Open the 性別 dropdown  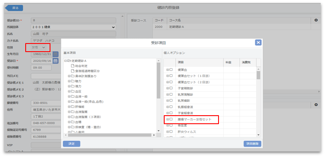click(38, 47)
